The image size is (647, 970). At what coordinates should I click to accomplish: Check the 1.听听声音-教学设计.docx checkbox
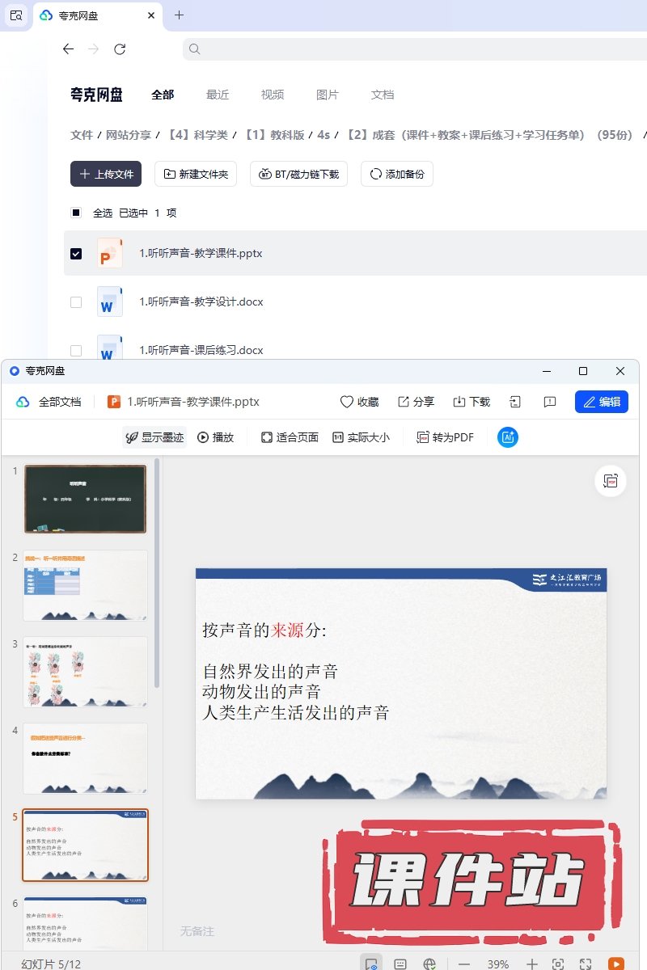point(76,302)
